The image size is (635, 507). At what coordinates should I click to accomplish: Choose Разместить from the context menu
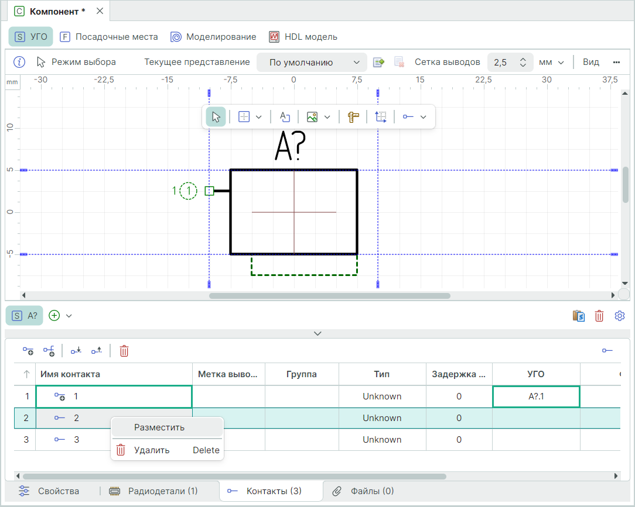click(159, 427)
